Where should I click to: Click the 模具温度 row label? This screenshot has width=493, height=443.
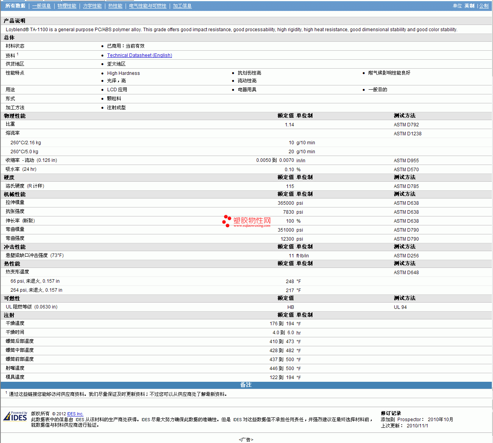15,377
